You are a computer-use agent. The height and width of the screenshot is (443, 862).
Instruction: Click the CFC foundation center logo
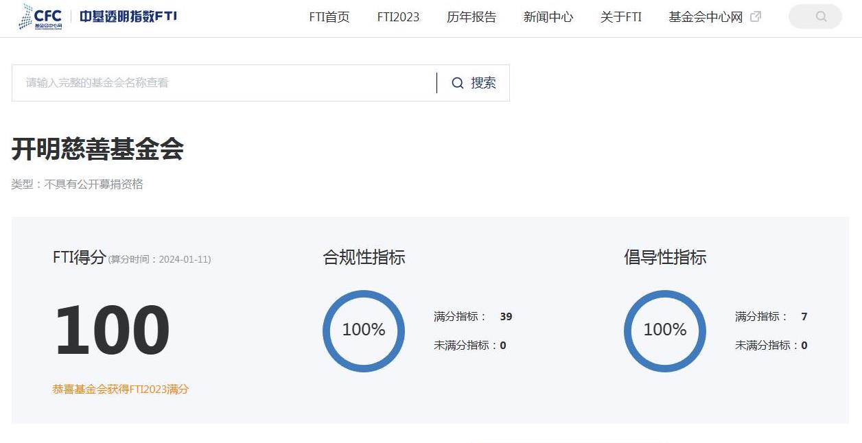click(40, 17)
